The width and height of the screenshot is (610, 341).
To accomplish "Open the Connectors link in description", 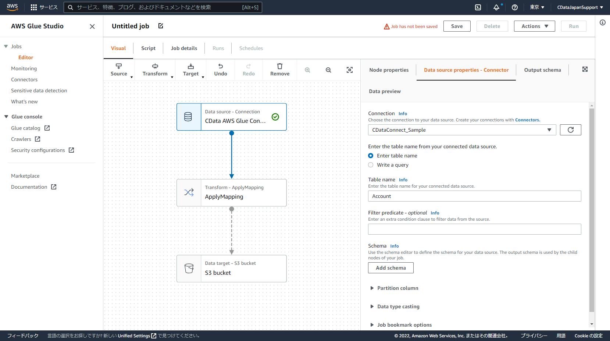I will click(528, 120).
